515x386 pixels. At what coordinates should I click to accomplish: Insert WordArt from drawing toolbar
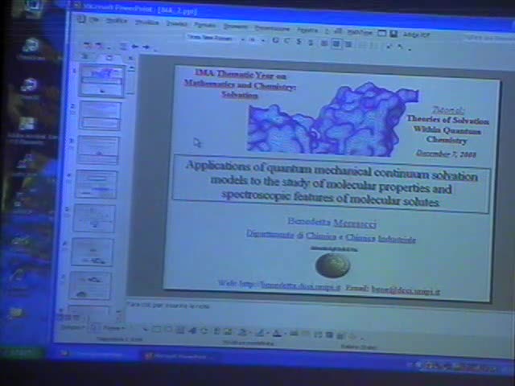tap(192, 331)
